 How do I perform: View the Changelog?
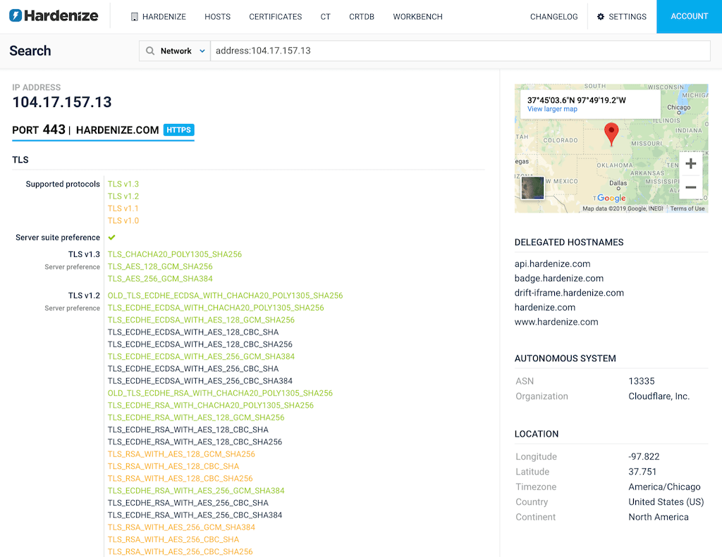(x=554, y=17)
